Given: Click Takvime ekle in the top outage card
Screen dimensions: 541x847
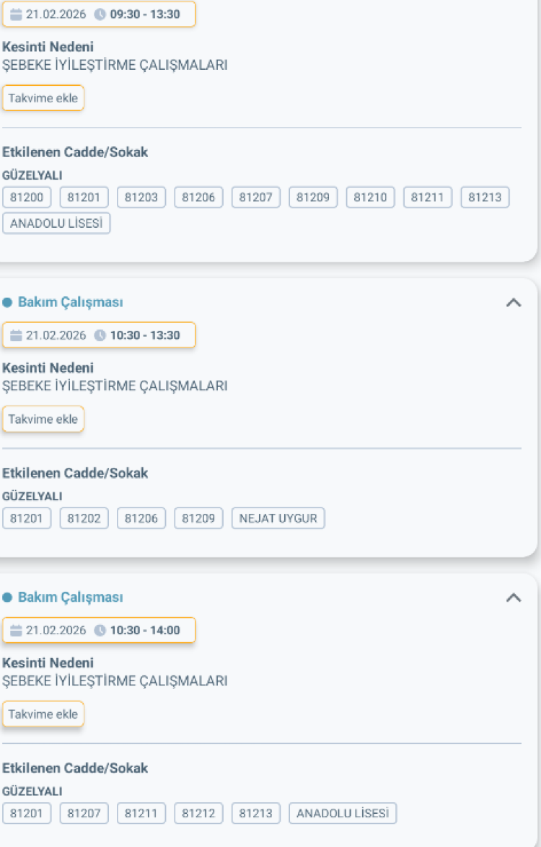Looking at the screenshot, I should [x=43, y=98].
